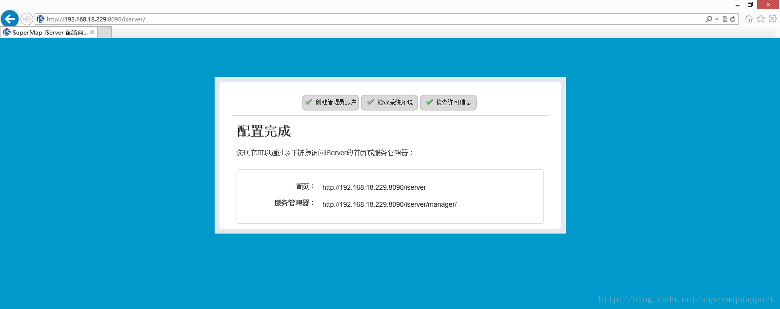Click the 创建管理员账户 step button

coord(331,102)
